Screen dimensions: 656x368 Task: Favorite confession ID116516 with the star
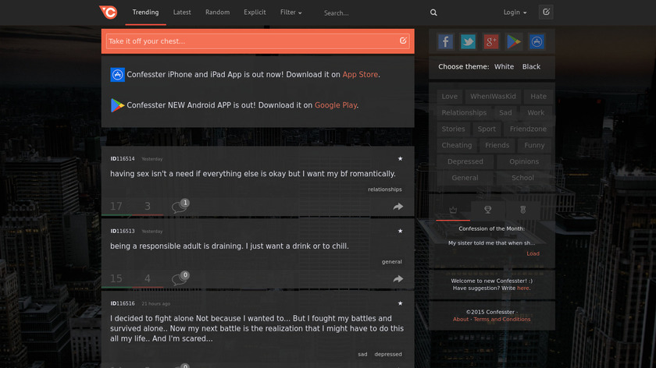[x=400, y=303]
